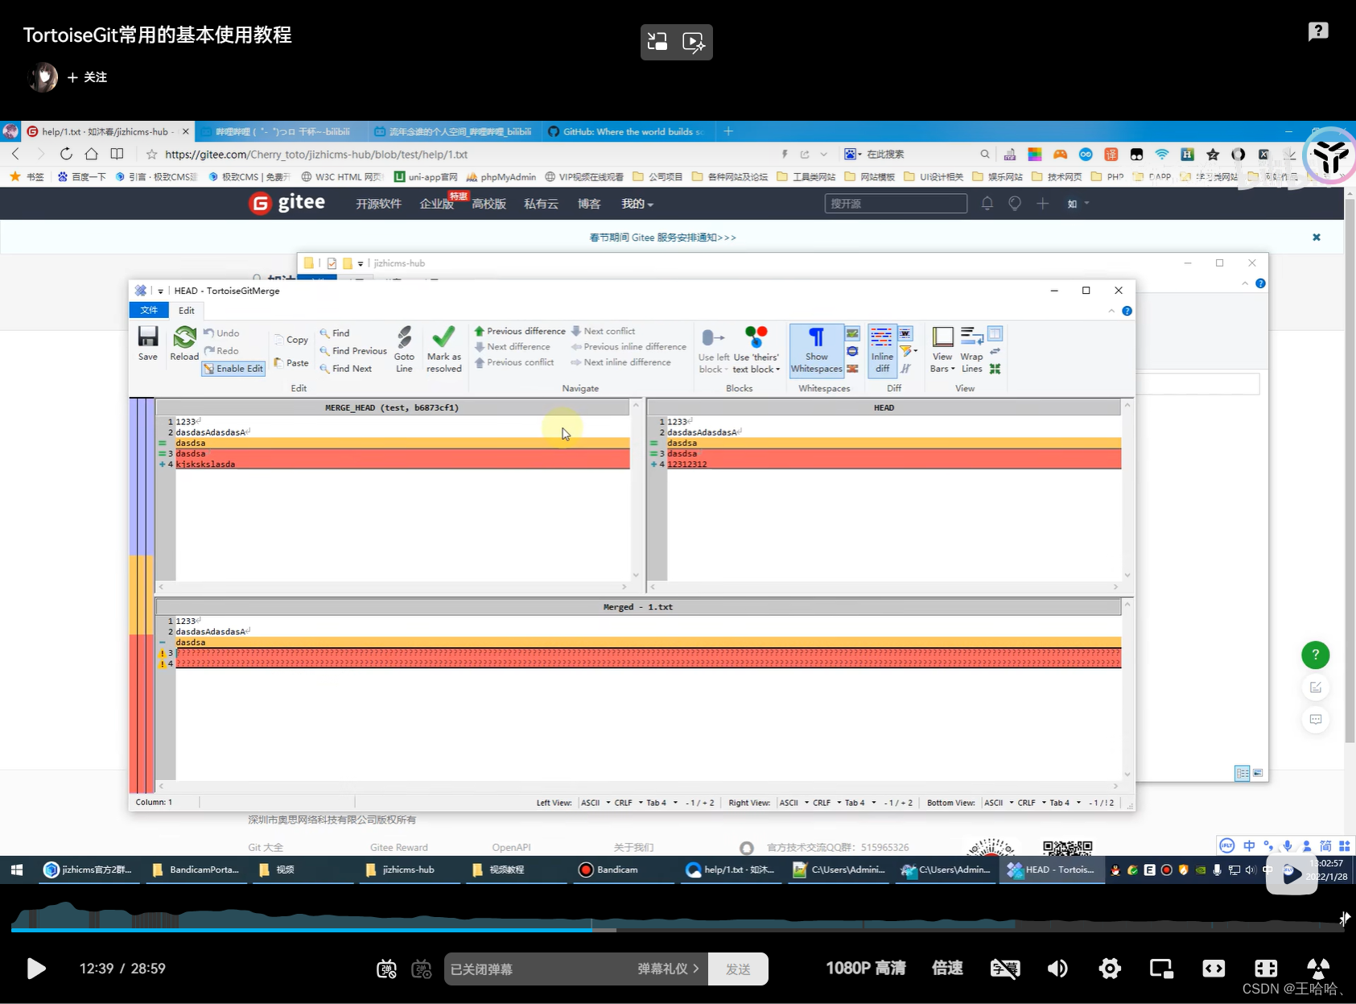Click Next inline difference

[620, 362]
